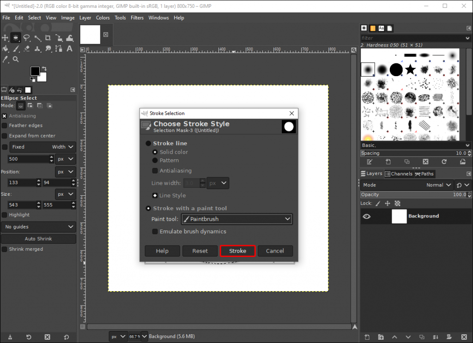Viewport: 473px width, 343px height.
Task: Hide the Background layer
Action: click(366, 216)
